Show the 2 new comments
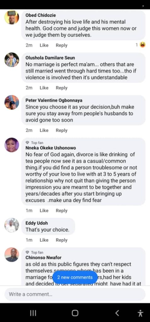 75,277
